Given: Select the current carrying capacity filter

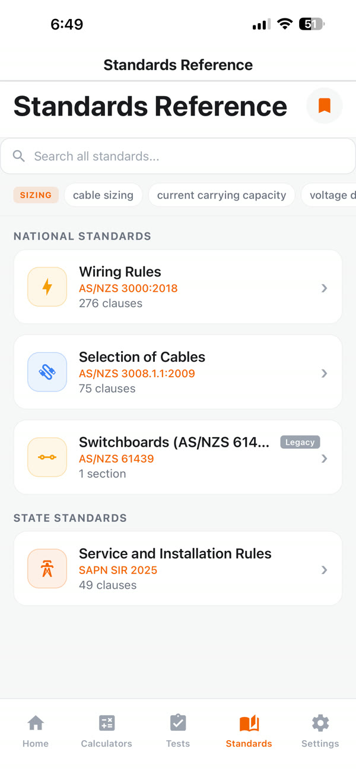Looking at the screenshot, I should click(x=221, y=195).
